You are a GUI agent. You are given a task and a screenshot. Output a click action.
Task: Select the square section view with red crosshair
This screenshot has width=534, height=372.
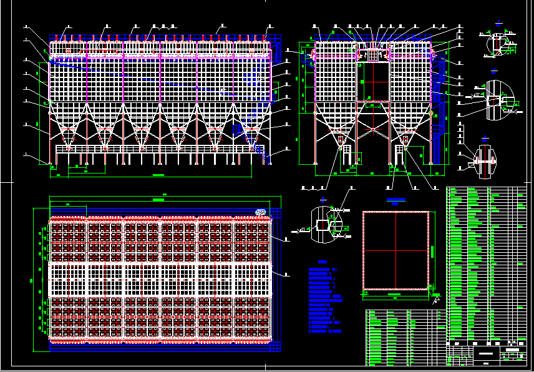point(396,250)
